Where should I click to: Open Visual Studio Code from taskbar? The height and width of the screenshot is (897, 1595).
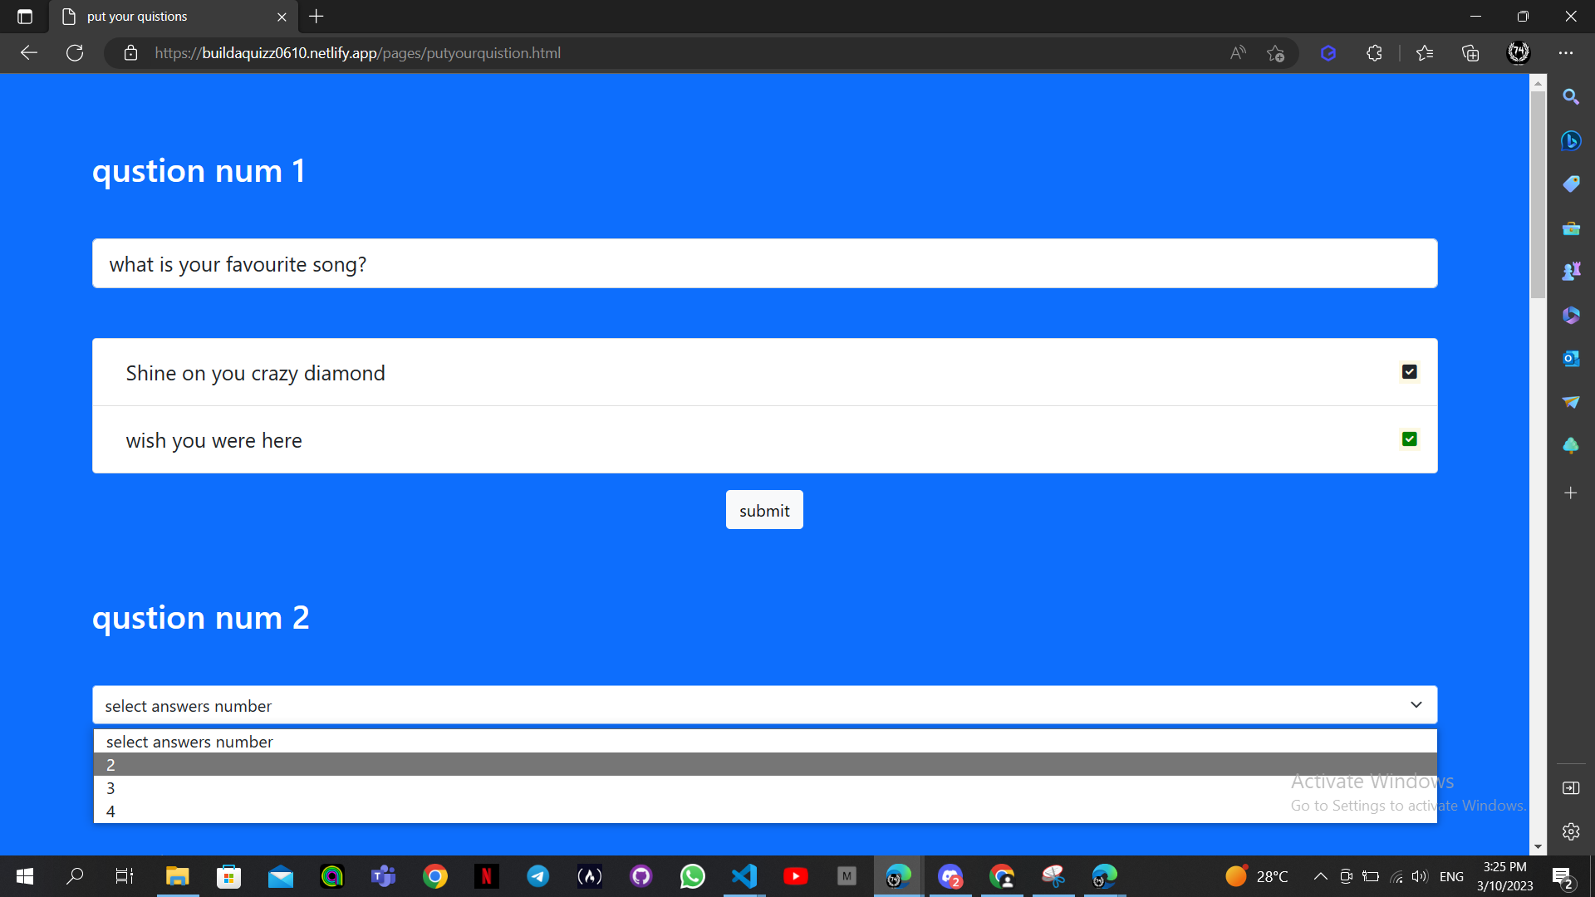coord(744,876)
